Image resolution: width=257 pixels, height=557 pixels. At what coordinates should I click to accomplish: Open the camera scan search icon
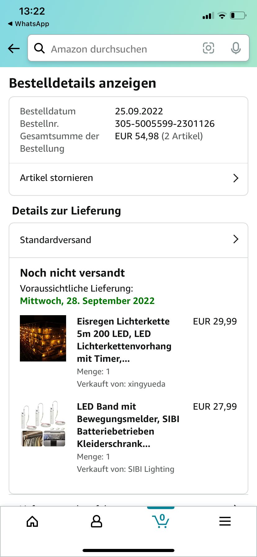208,48
